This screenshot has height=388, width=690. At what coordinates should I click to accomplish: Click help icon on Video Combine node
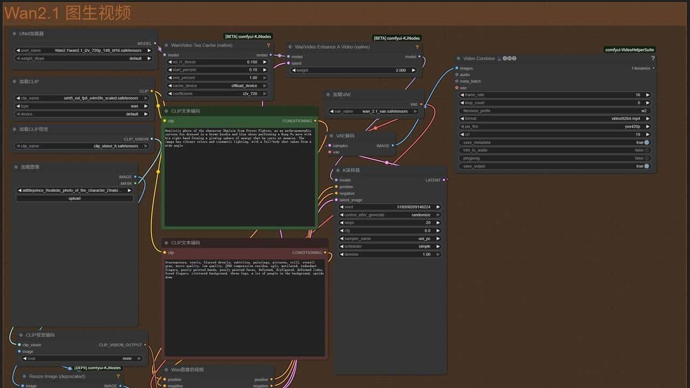tap(653, 58)
